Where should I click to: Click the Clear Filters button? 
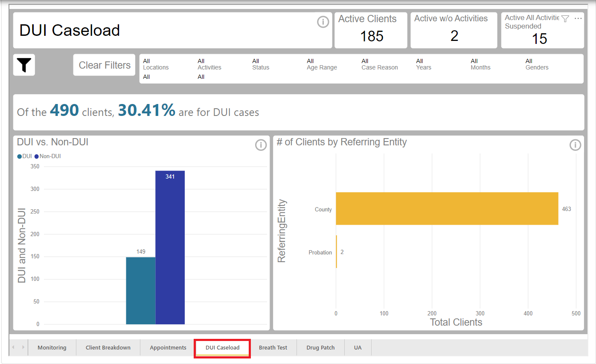pyautogui.click(x=105, y=65)
